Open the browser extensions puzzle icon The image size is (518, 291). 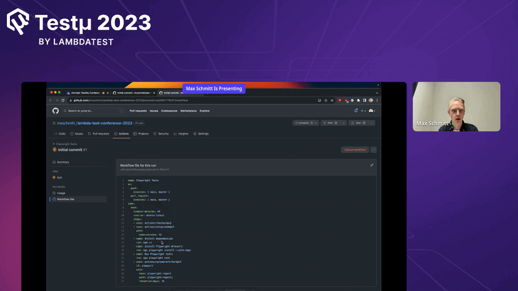[x=358, y=100]
